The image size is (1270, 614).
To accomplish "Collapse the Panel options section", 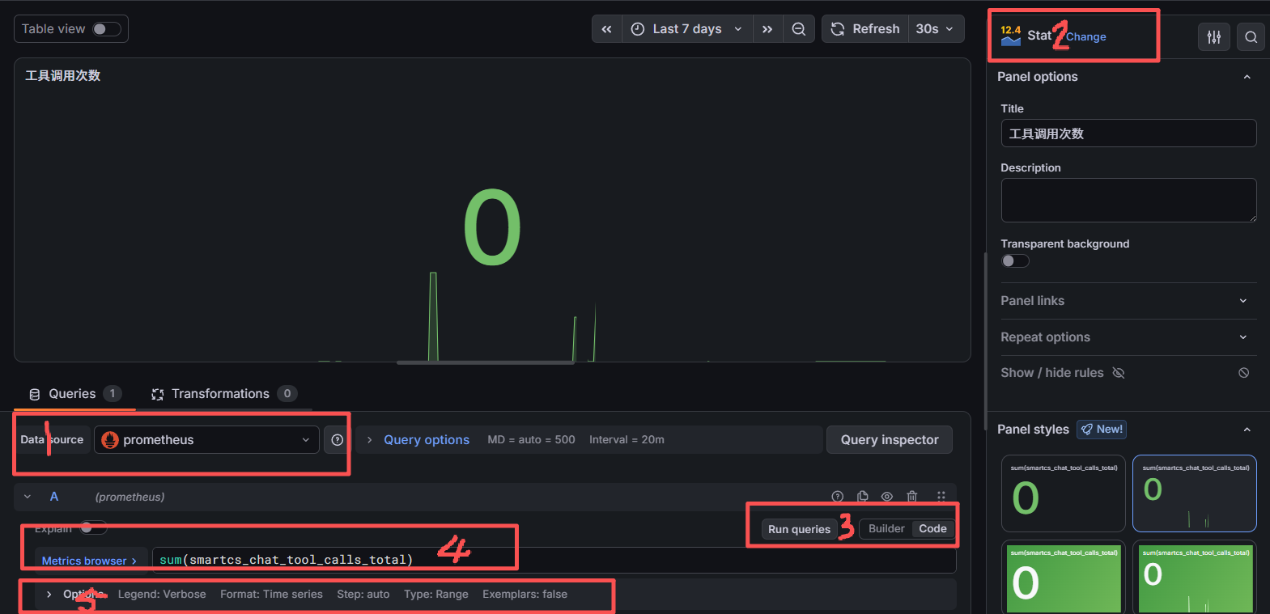I will (1247, 77).
